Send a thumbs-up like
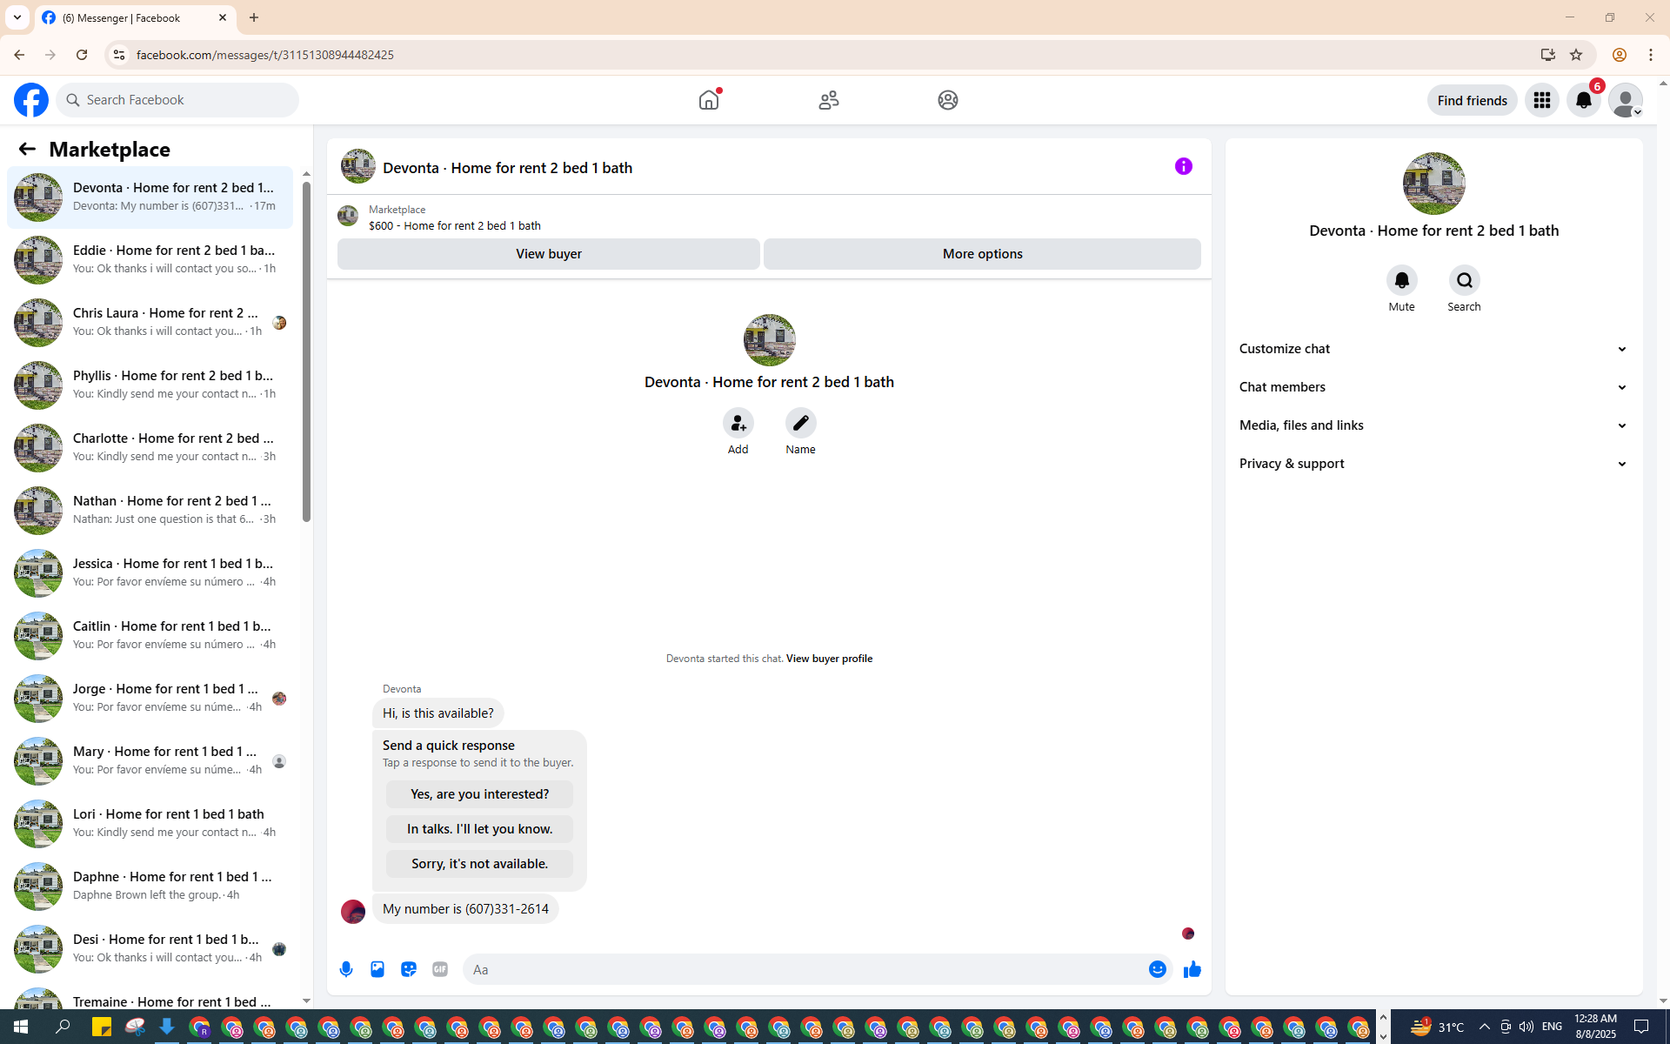 (1192, 969)
